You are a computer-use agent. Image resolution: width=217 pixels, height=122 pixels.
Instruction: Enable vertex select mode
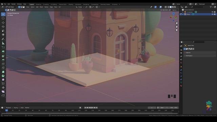pos(19,7)
